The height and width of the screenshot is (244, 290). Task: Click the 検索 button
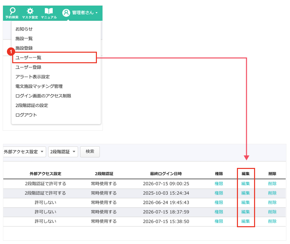[90, 152]
